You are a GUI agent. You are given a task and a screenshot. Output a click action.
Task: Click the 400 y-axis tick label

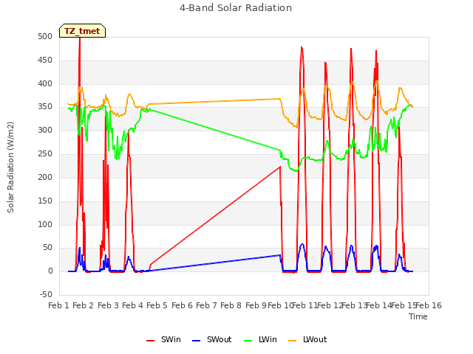tap(45, 83)
